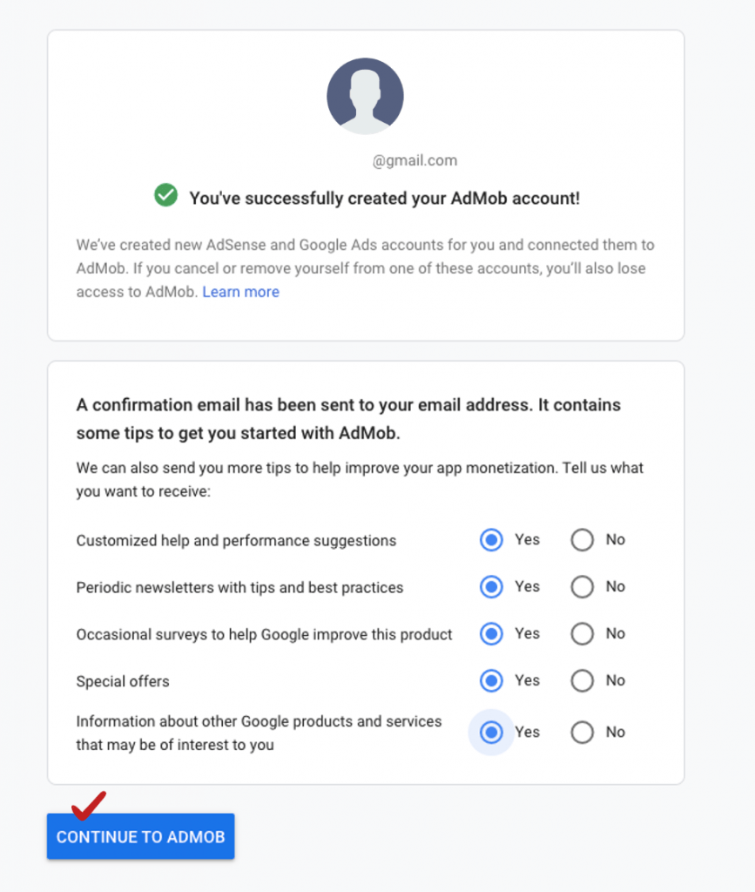Select No for customized help suggestions
The image size is (755, 892).
[x=581, y=540]
